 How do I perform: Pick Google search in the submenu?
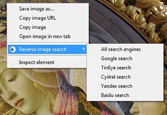point(125,59)
